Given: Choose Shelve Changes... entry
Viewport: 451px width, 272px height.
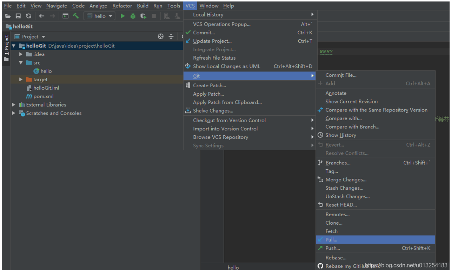Looking at the screenshot, I should (x=250, y=111).
